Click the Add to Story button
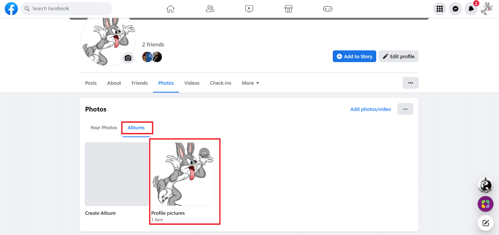The image size is (499, 235). [x=354, y=56]
